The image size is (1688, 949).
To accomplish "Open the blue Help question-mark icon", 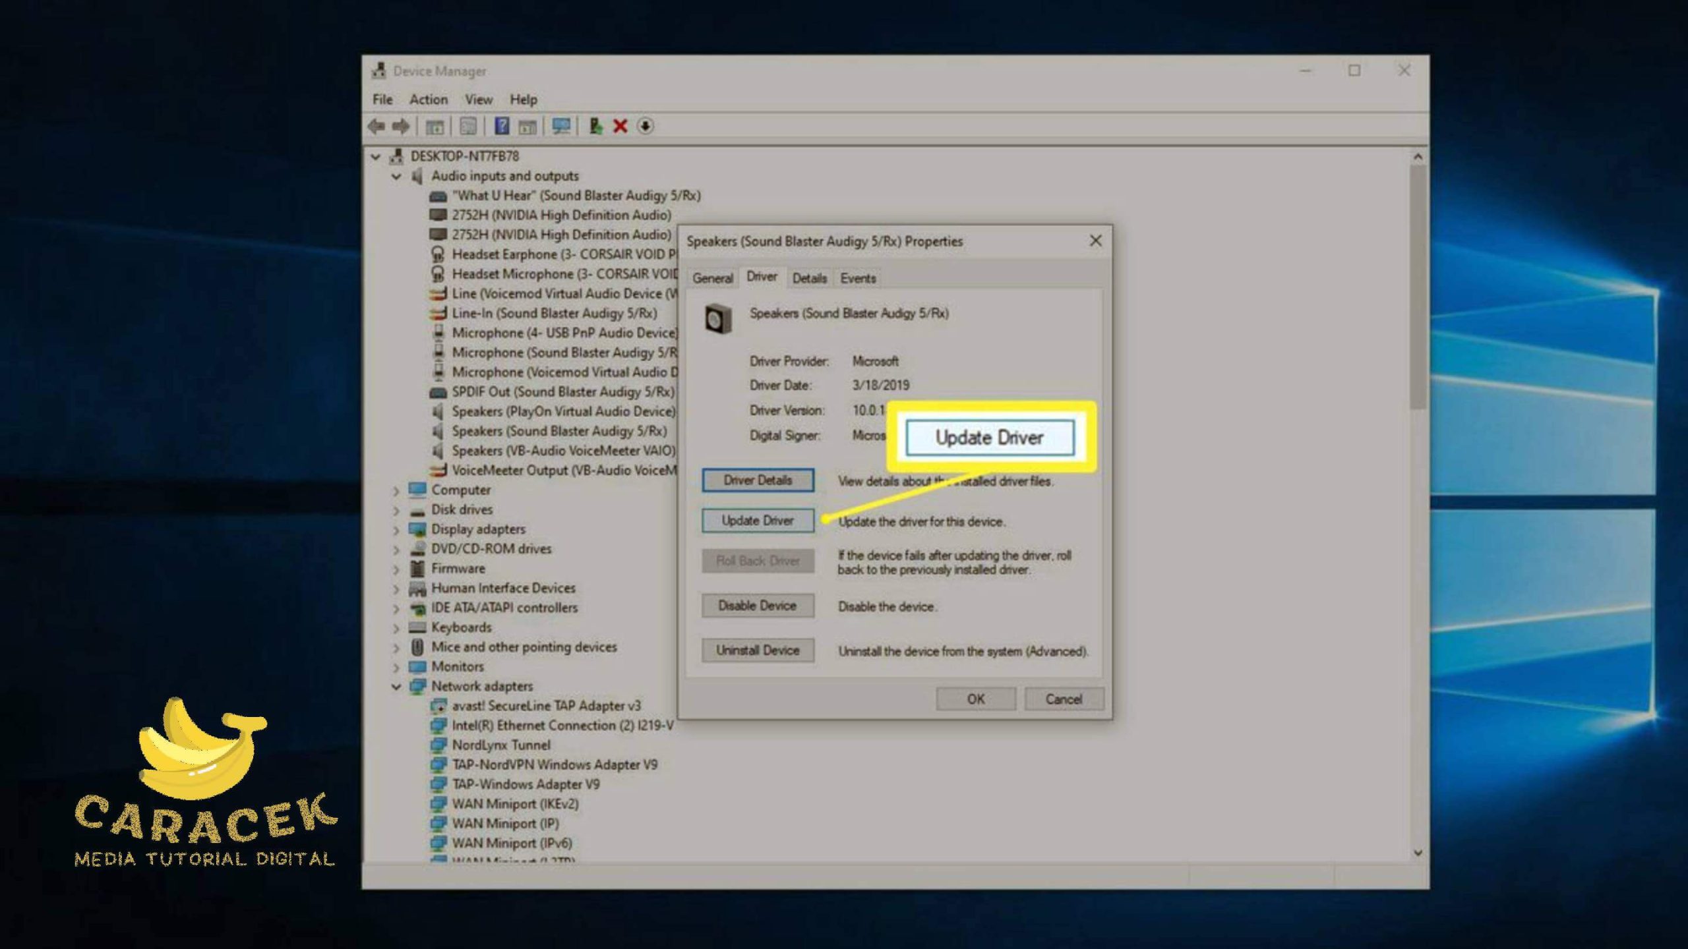I will click(x=502, y=126).
